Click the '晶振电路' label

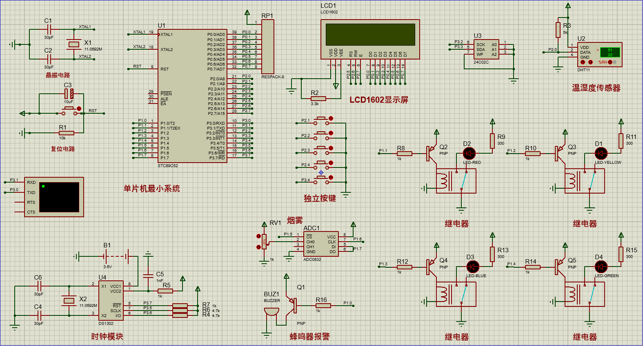pos(58,75)
